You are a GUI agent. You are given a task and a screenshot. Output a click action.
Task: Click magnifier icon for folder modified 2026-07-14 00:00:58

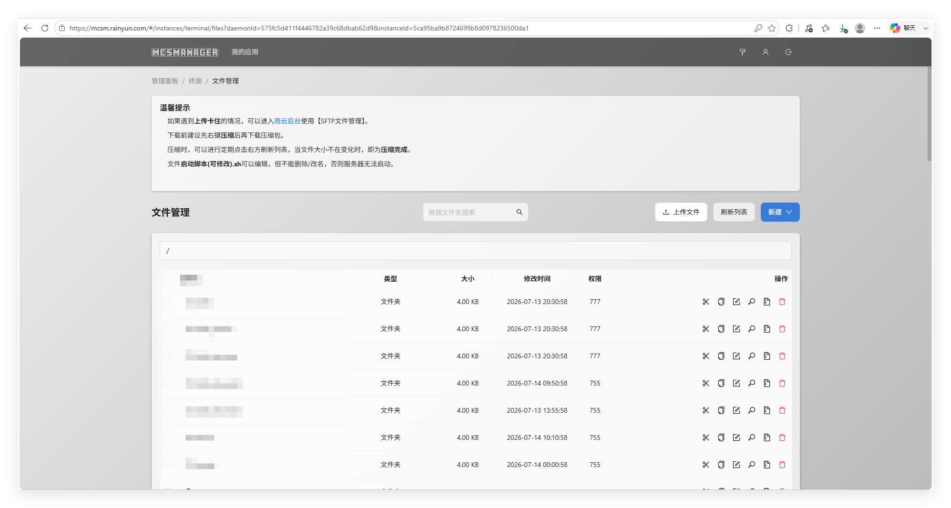coord(752,465)
